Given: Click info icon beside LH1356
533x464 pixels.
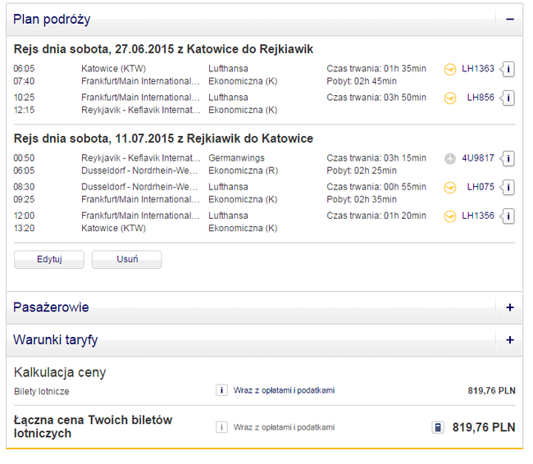Looking at the screenshot, I should click(x=508, y=217).
